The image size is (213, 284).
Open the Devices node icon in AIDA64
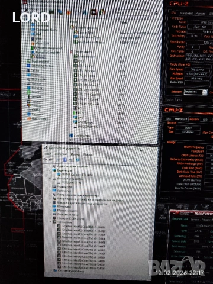click(29, 96)
